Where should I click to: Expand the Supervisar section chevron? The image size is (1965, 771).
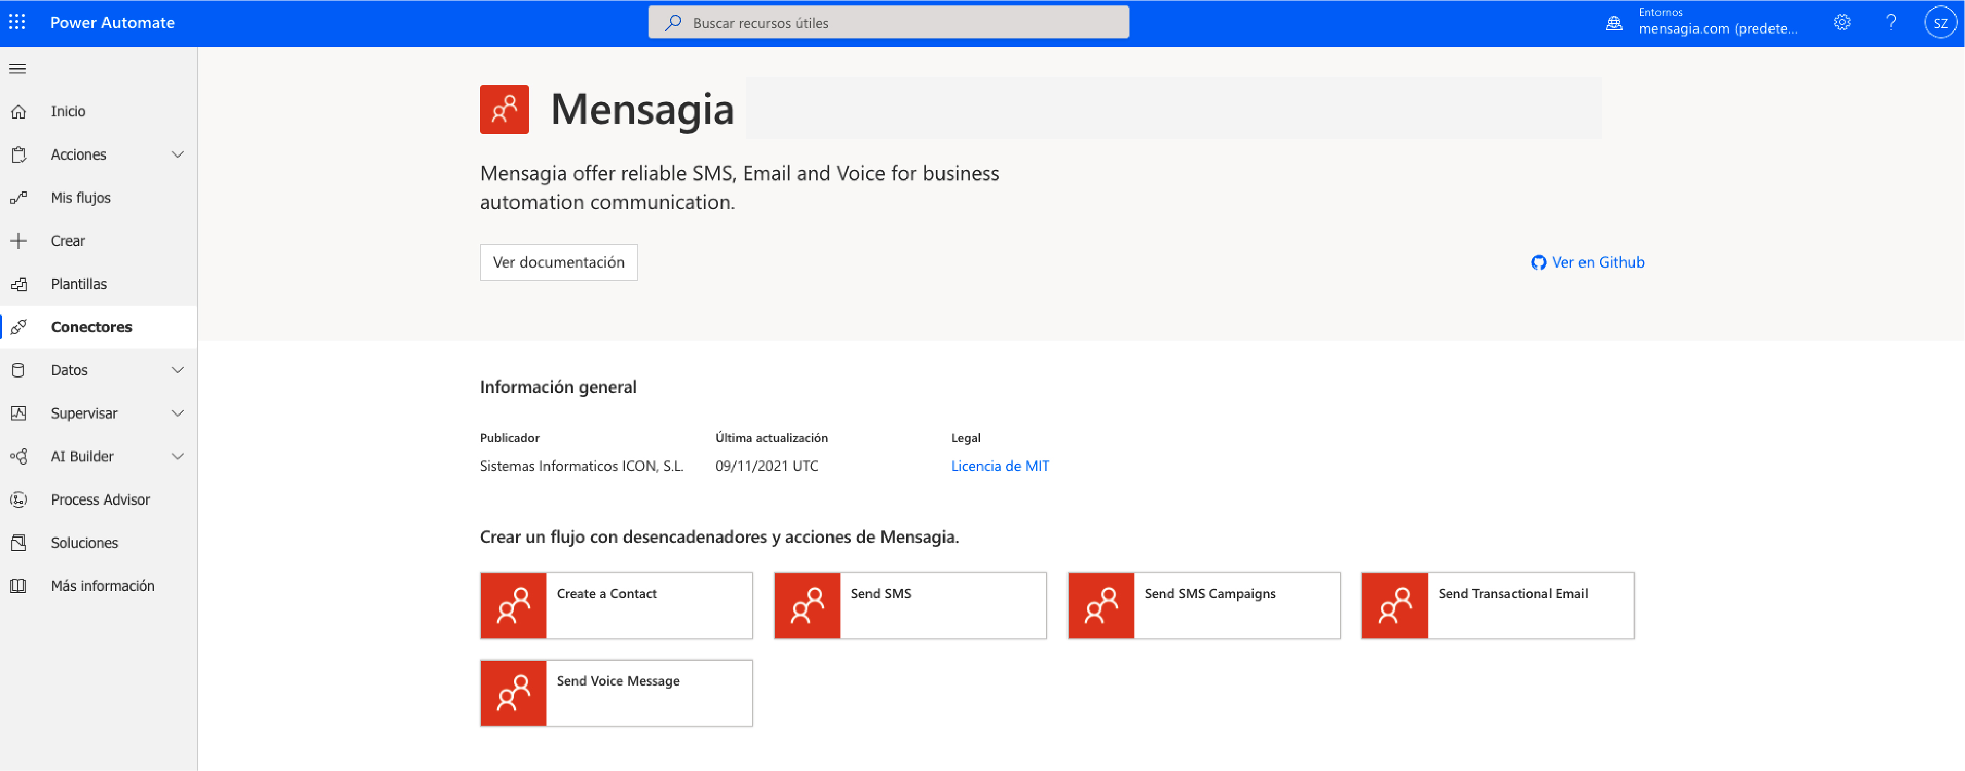click(178, 413)
